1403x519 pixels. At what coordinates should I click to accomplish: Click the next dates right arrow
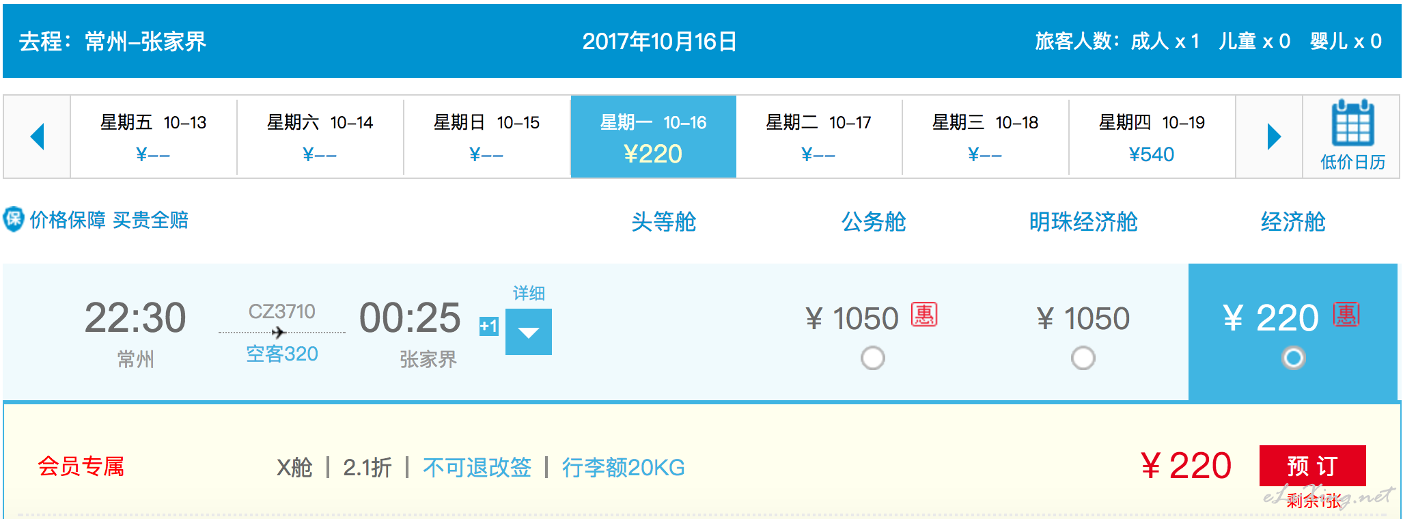pyautogui.click(x=1274, y=137)
